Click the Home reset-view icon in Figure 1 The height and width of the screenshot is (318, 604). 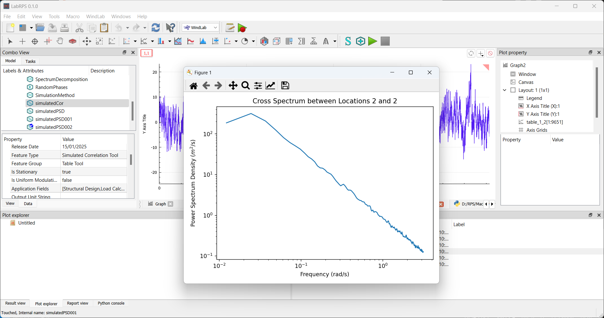(194, 85)
